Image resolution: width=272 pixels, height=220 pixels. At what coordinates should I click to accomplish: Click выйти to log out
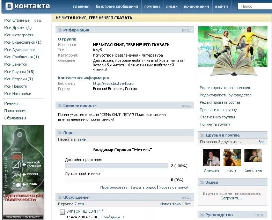(x=221, y=6)
